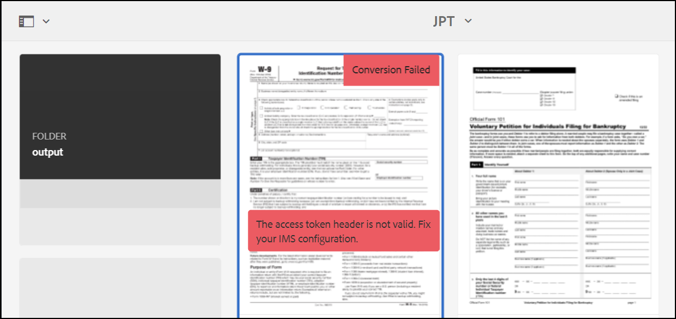This screenshot has width=676, height=319.
Task: Click the JPT folder title
Action: 444,21
